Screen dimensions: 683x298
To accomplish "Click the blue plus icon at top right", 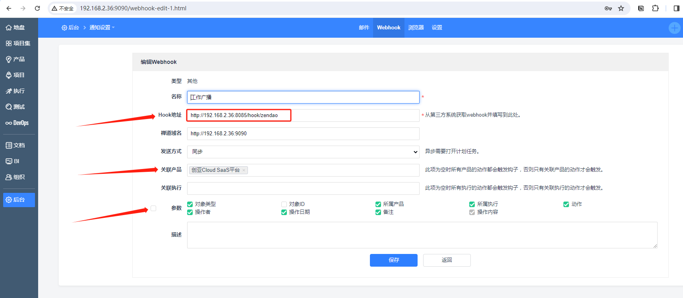I will click(674, 28).
